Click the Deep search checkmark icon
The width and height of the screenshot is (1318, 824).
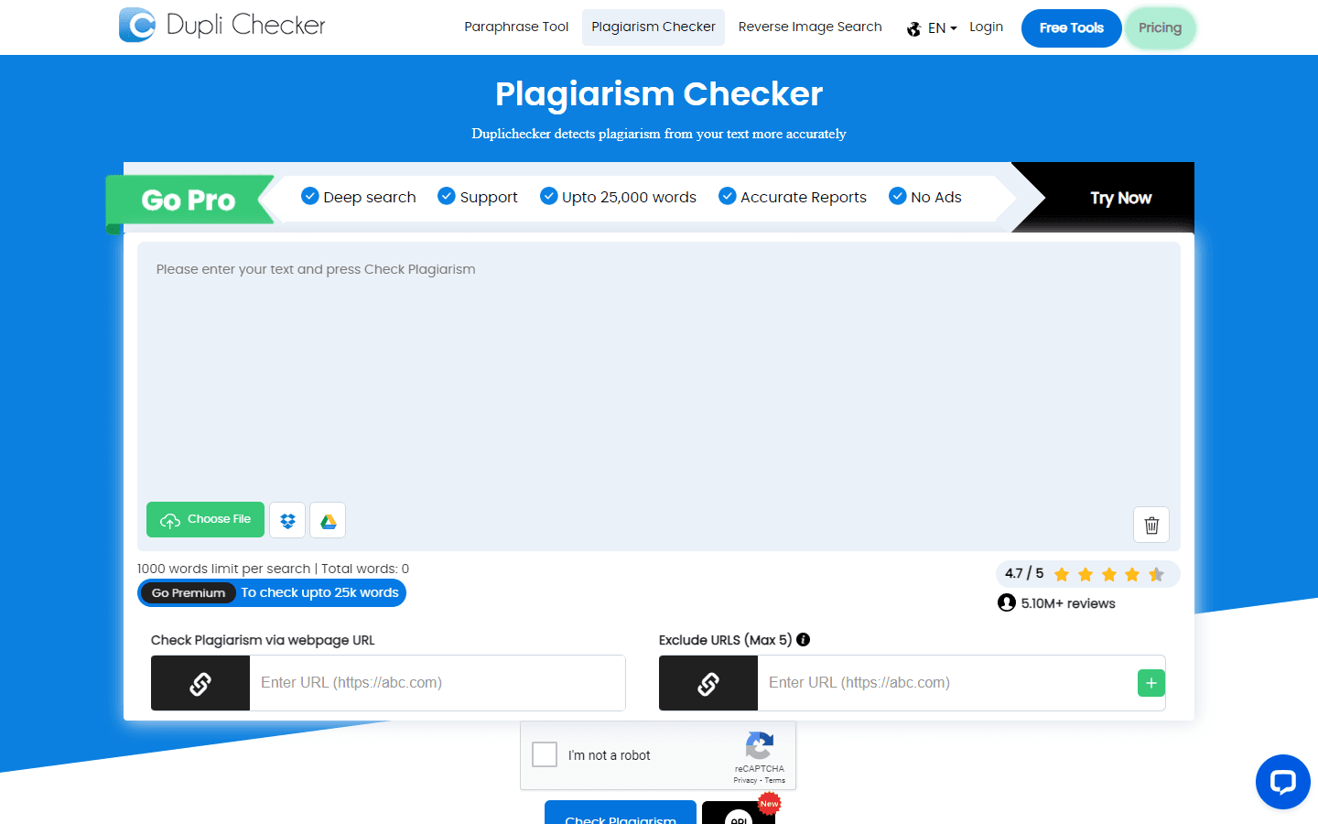310,196
